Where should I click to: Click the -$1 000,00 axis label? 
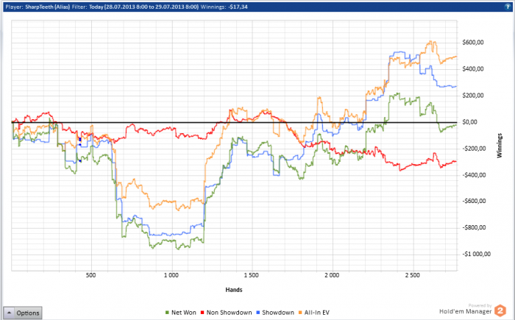click(477, 254)
